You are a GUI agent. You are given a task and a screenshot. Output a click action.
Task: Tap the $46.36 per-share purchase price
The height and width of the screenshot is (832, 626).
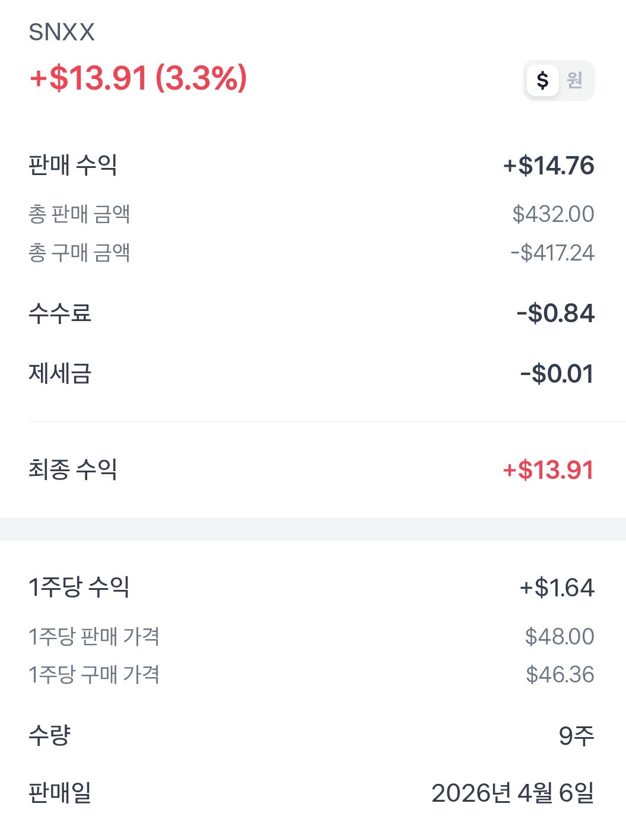[560, 675]
